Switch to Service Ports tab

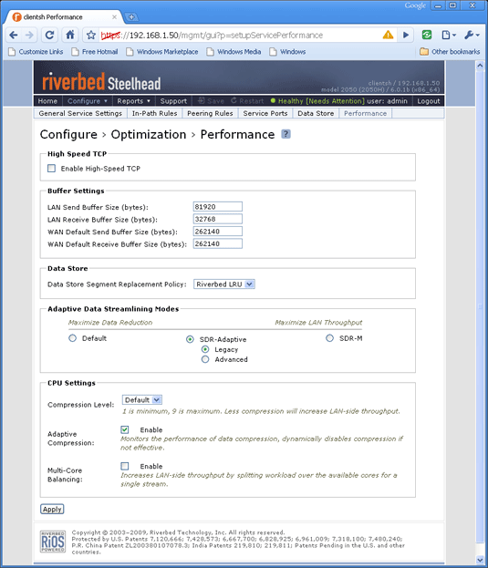pyautogui.click(x=265, y=113)
